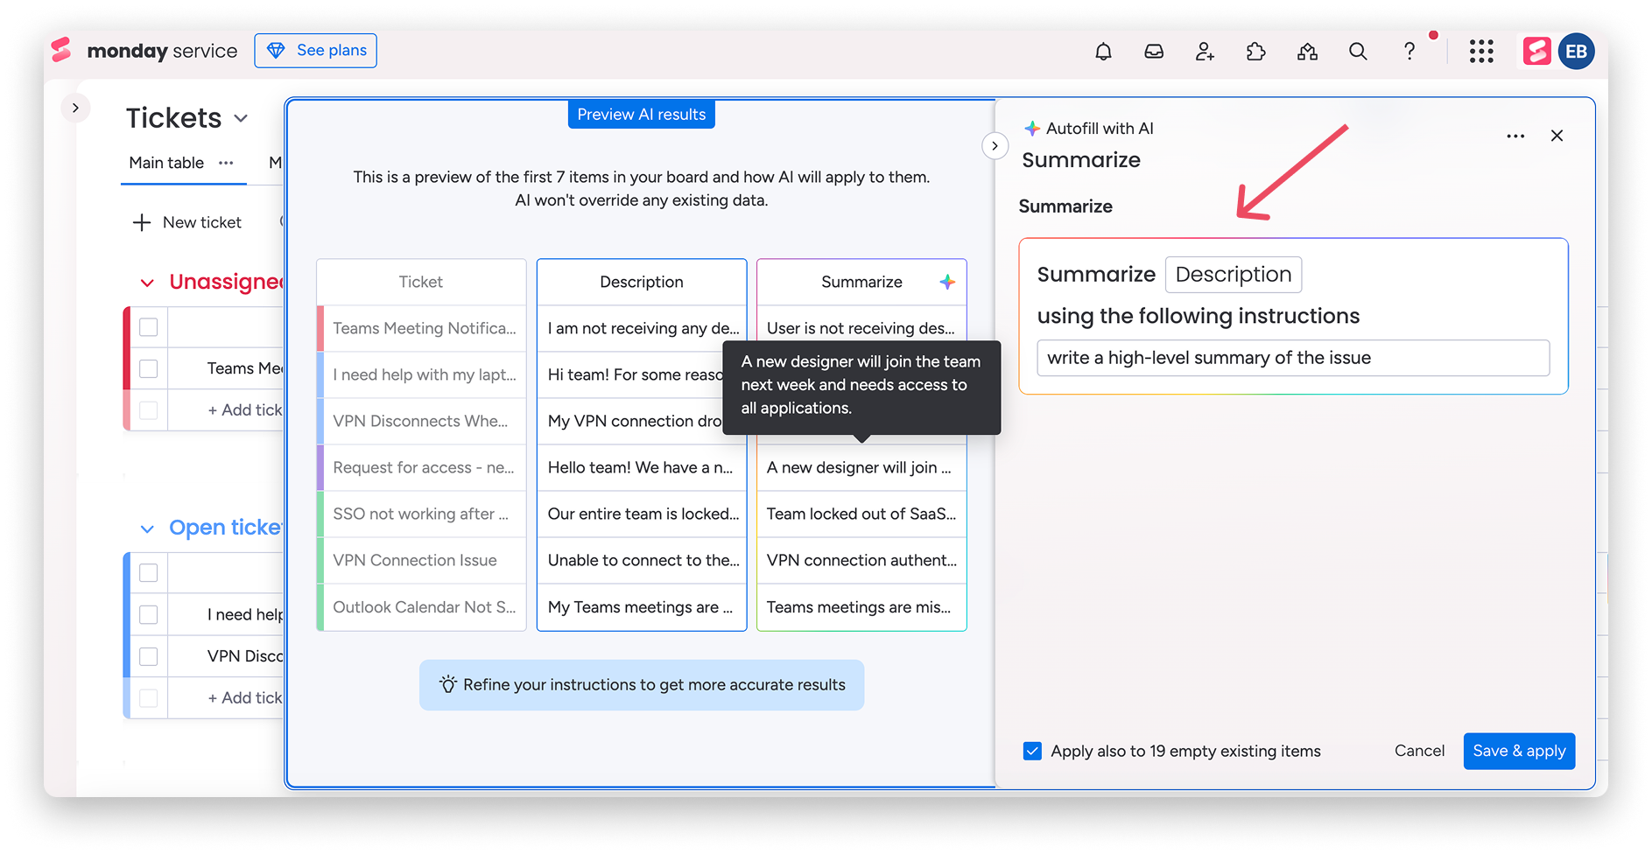
Task: Click 'My Teams meetings are ...' description
Action: 642,607
